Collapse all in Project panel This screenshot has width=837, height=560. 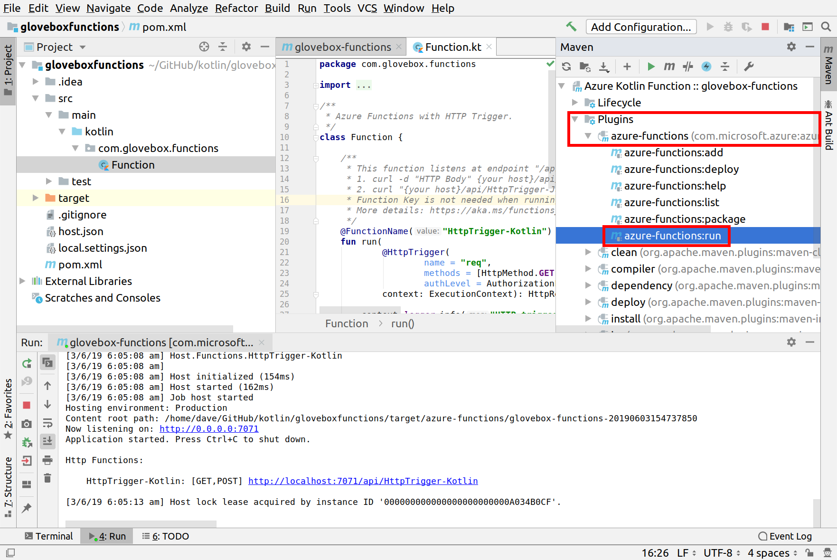click(223, 47)
